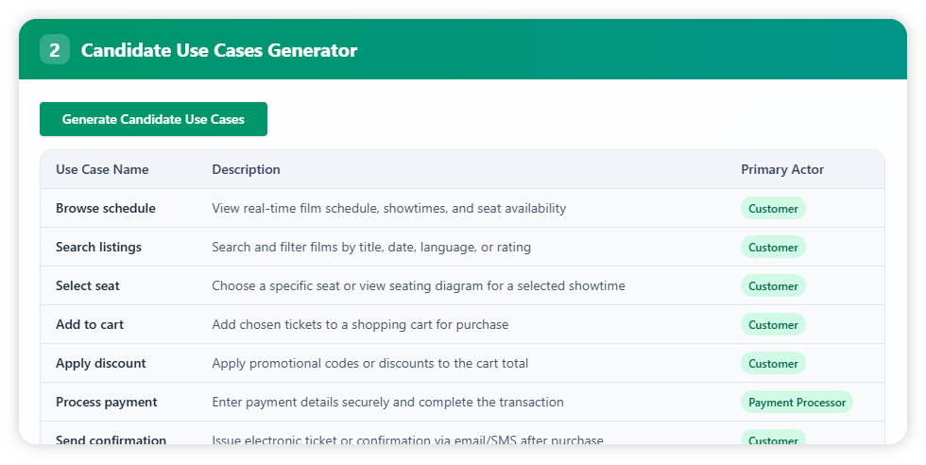Click the Process payment description text
Image resolution: width=926 pixels, height=465 pixels.
pyautogui.click(x=387, y=403)
